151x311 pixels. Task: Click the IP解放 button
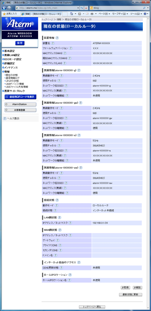pyautogui.click(x=137, y=287)
